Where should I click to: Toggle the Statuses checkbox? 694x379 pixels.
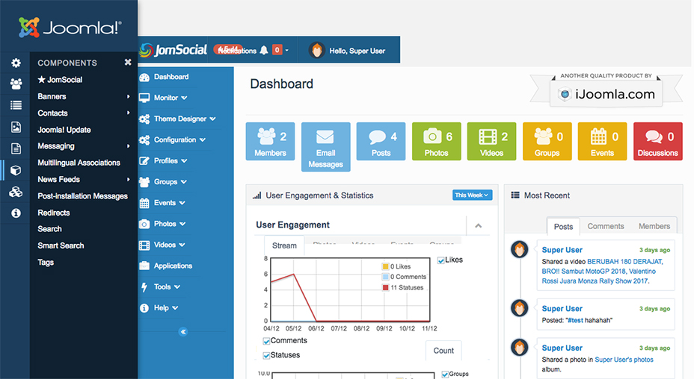266,356
